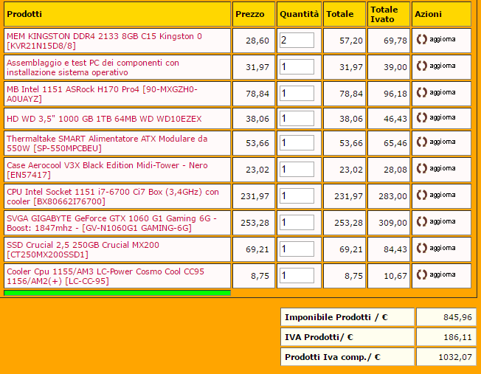
Task: Click the Totale Ivato value 84,43
Action: [x=395, y=249]
